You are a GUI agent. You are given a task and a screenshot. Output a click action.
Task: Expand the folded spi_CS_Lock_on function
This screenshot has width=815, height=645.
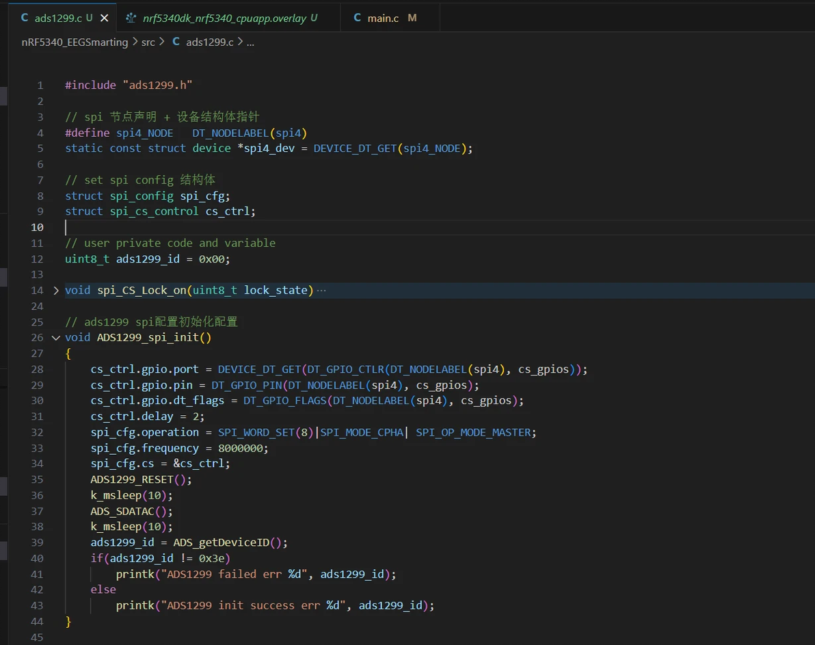[x=56, y=290]
